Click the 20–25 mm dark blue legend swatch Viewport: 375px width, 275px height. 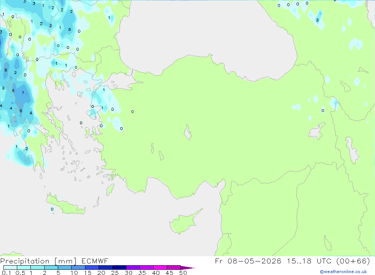(x=106, y=267)
